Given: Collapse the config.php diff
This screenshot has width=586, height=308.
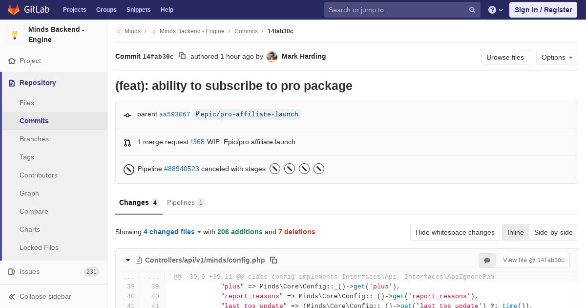Looking at the screenshot, I should coord(128,260).
